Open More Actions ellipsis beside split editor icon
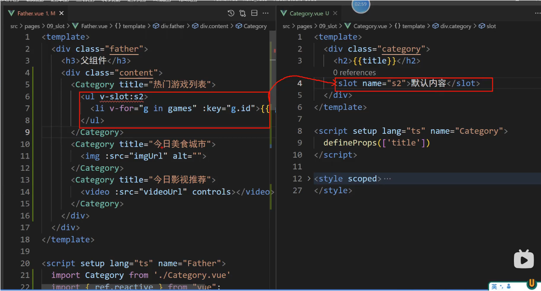 coord(265,13)
